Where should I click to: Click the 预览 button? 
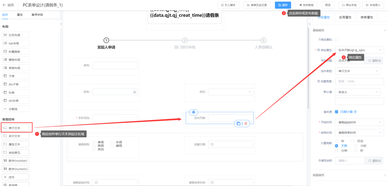(328, 5)
